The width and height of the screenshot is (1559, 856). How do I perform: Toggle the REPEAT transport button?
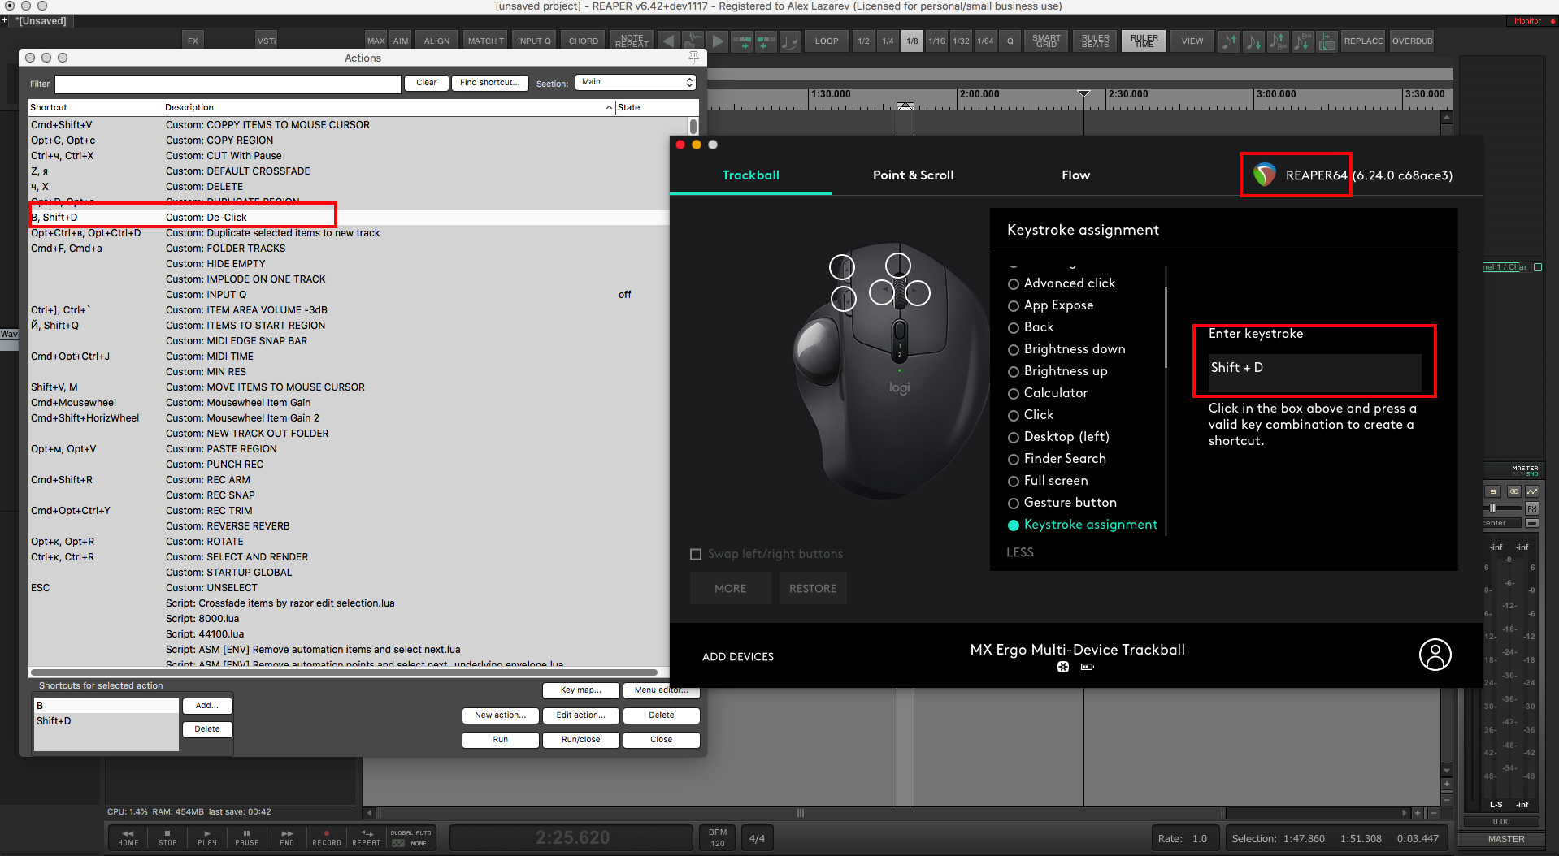[x=367, y=838]
